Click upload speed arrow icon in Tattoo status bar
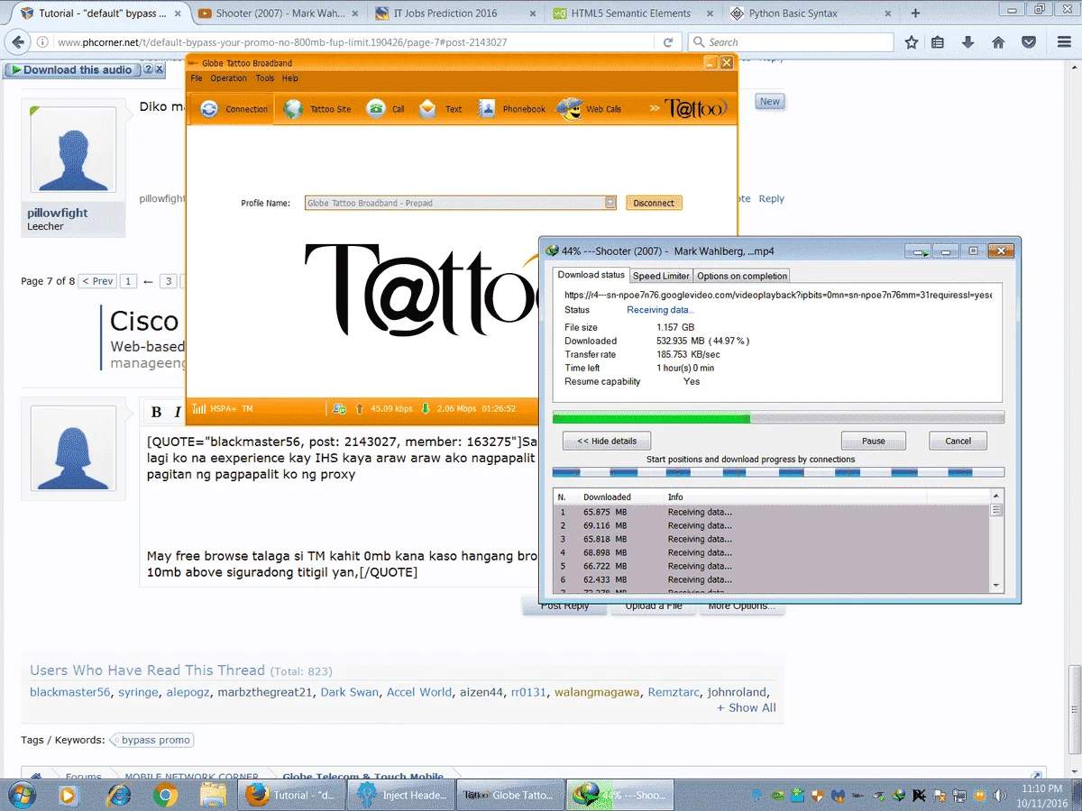Image resolution: width=1082 pixels, height=811 pixels. [x=360, y=409]
